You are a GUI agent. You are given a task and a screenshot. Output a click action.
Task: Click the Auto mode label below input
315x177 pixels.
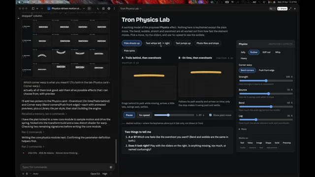(36, 174)
